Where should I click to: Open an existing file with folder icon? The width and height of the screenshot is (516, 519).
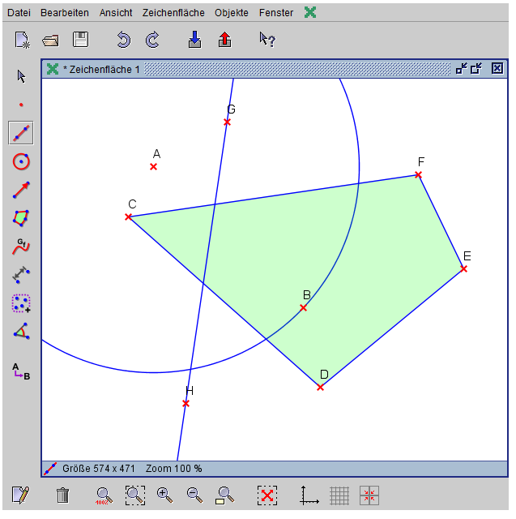tap(50, 41)
